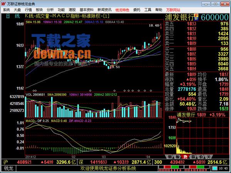Switch to the 细 detail tab
Viewport: 231px width, 173px height.
click(x=170, y=157)
